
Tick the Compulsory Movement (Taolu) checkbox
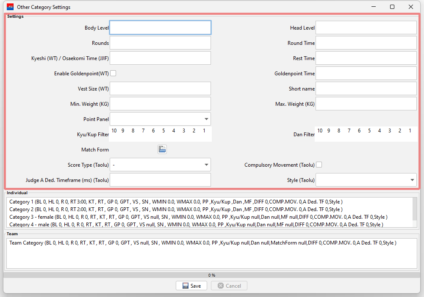[319, 165]
